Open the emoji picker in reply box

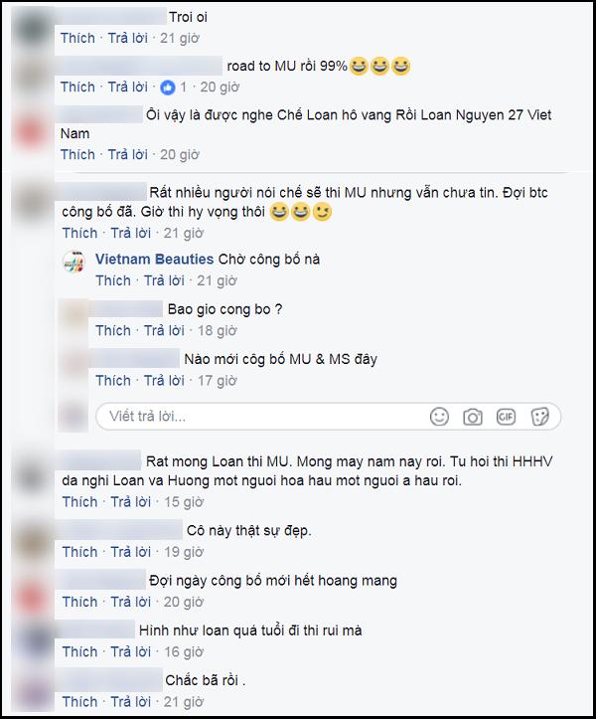pos(439,417)
